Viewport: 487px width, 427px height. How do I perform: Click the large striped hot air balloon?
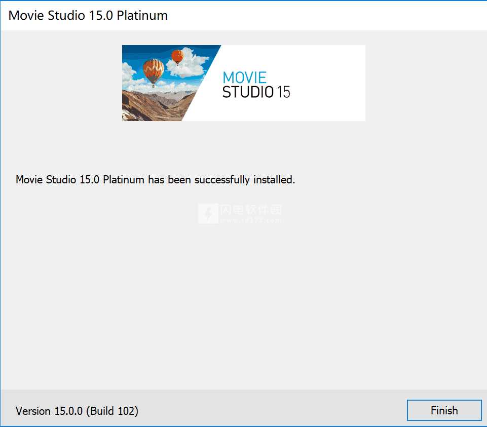(154, 72)
